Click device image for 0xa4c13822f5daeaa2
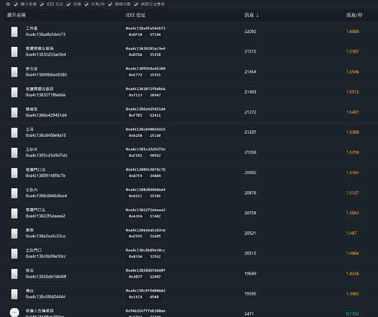378x317 pixels. coord(15,213)
